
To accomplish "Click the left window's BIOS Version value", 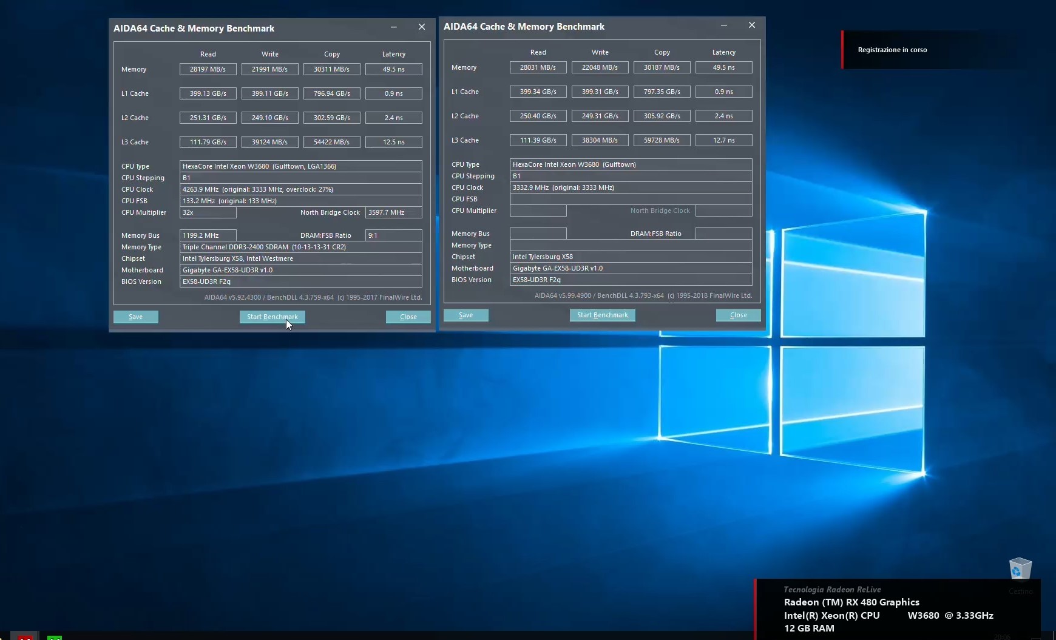I will coord(301,281).
